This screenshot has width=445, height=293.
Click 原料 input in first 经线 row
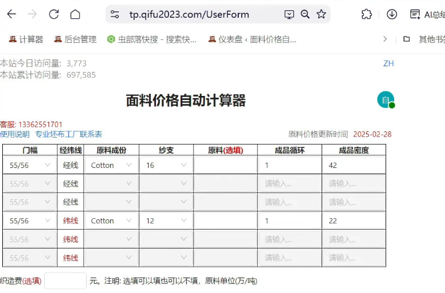pos(225,165)
